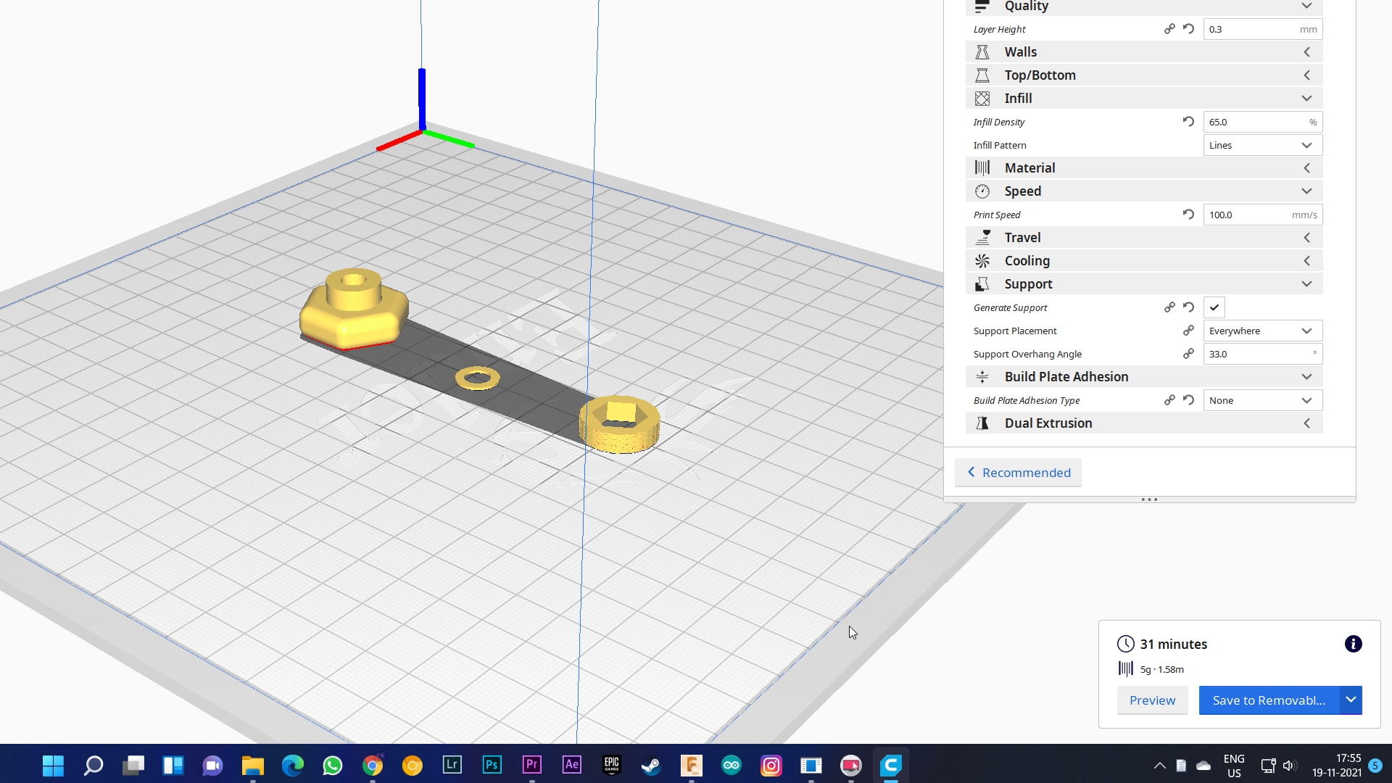1392x783 pixels.
Task: Open Google Chrome from the taskbar
Action: click(373, 766)
